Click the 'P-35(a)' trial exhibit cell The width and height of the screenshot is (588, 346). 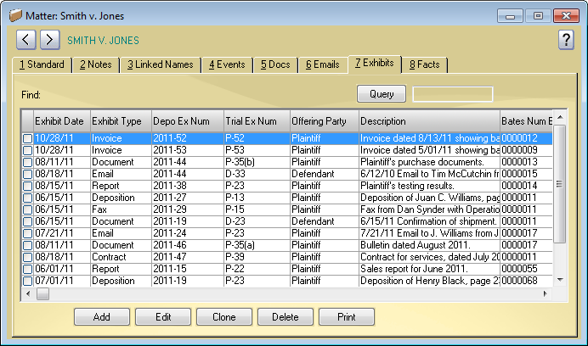pyautogui.click(x=257, y=245)
